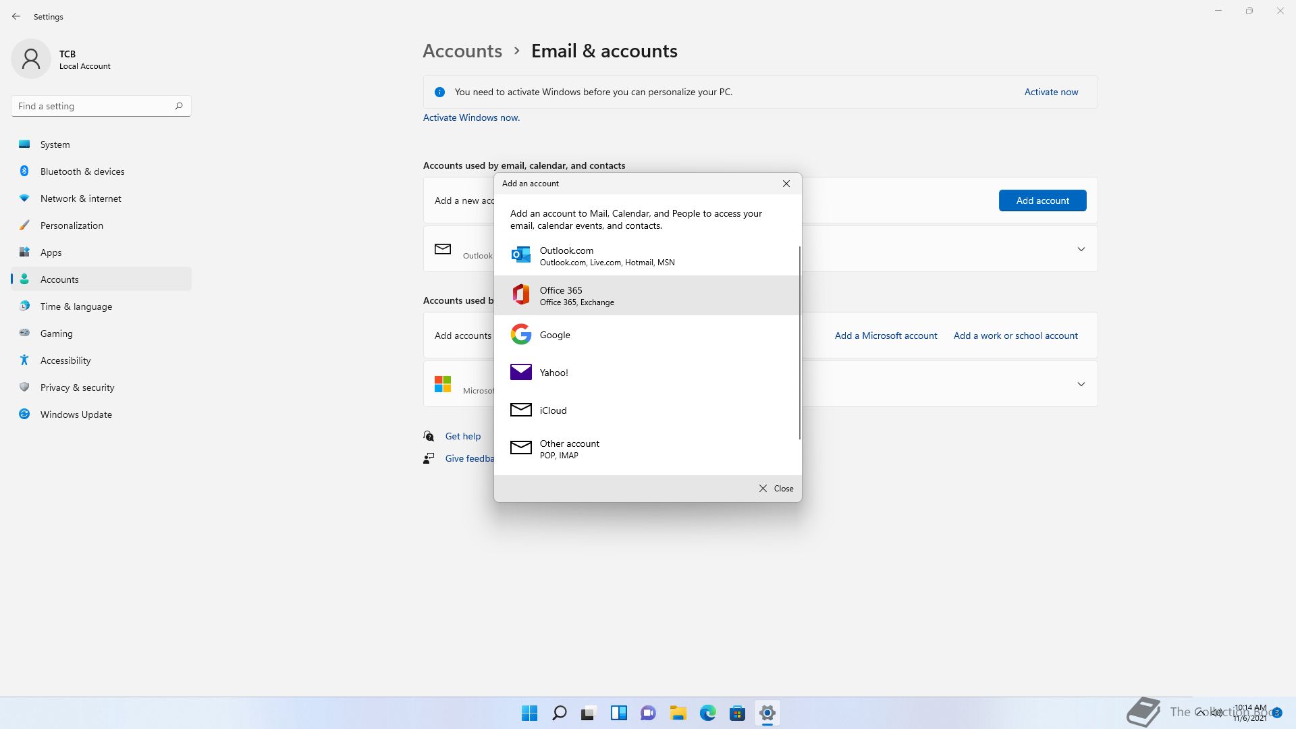Expand the Outlook account entry chevron
Image resolution: width=1296 pixels, height=729 pixels.
(x=1081, y=249)
